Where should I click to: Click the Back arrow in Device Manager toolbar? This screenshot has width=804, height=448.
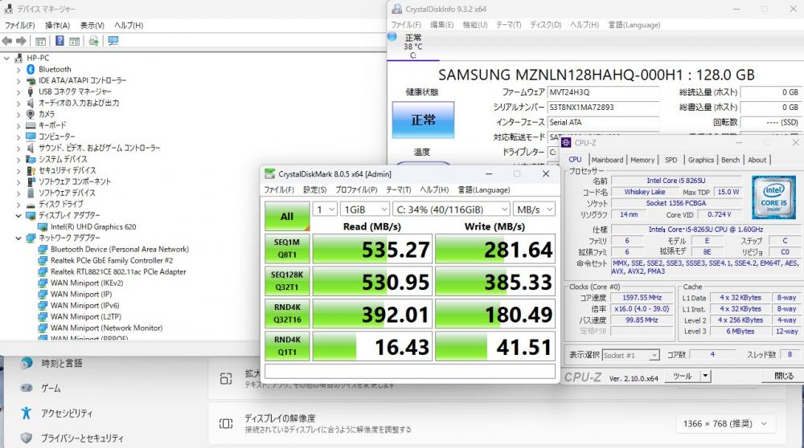[x=7, y=41]
